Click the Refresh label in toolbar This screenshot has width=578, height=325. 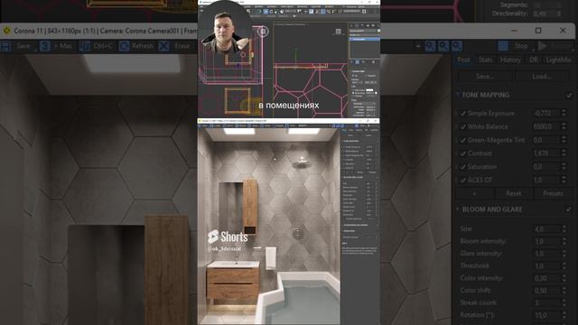143,46
